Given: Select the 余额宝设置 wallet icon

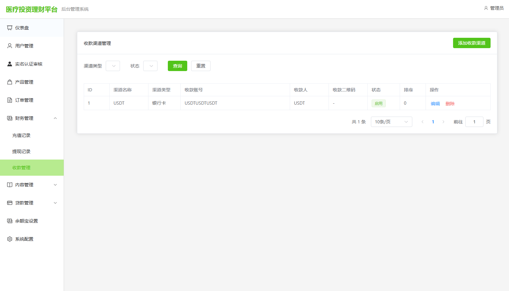Looking at the screenshot, I should (x=10, y=221).
